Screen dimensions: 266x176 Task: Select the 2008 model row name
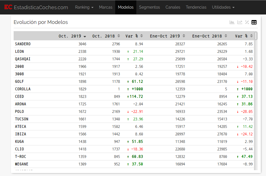[x=19, y=66]
